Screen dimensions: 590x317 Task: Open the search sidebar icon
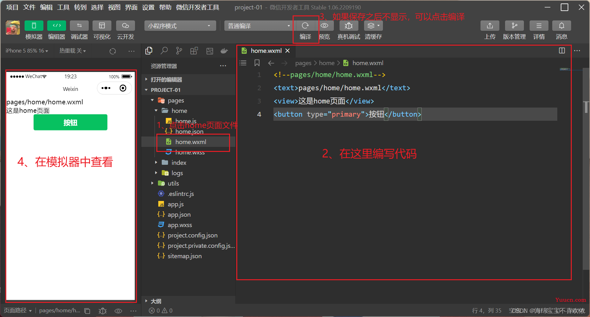point(164,51)
